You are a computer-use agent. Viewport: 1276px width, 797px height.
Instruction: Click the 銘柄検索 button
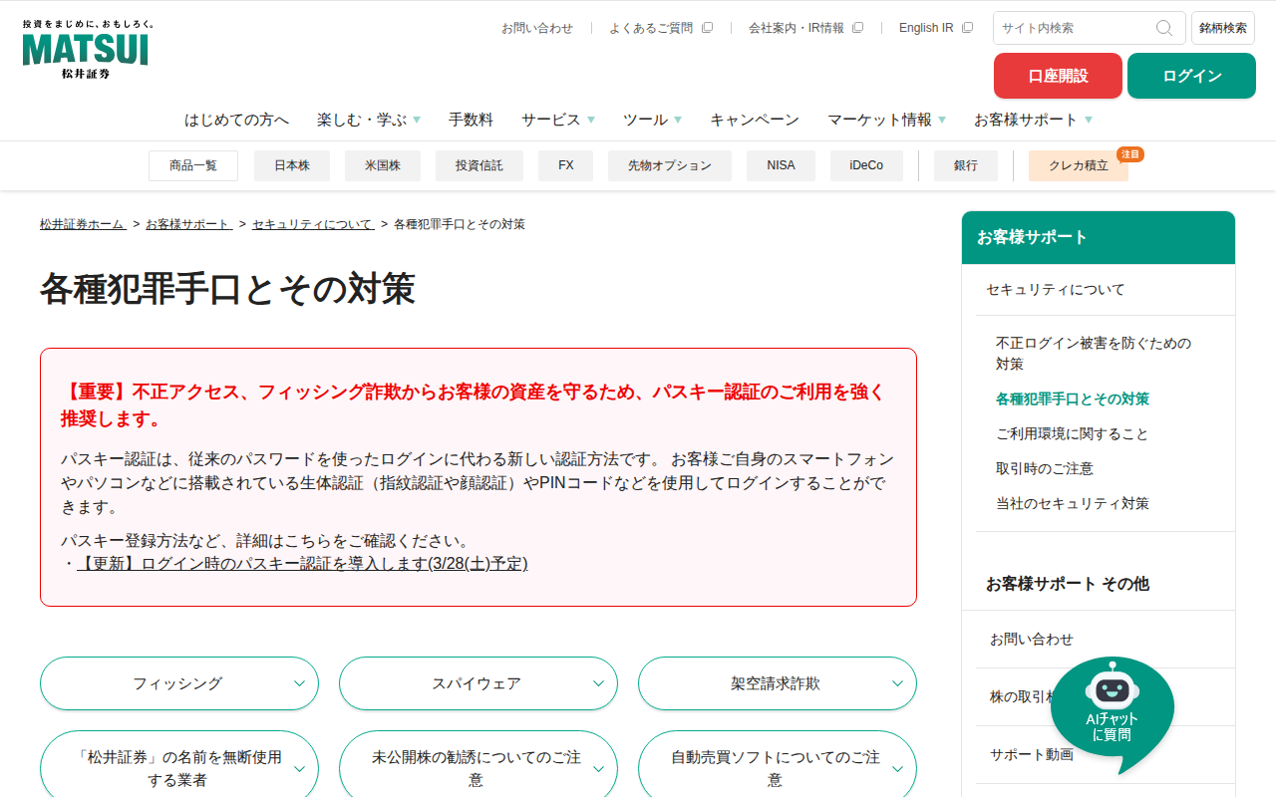[1223, 28]
